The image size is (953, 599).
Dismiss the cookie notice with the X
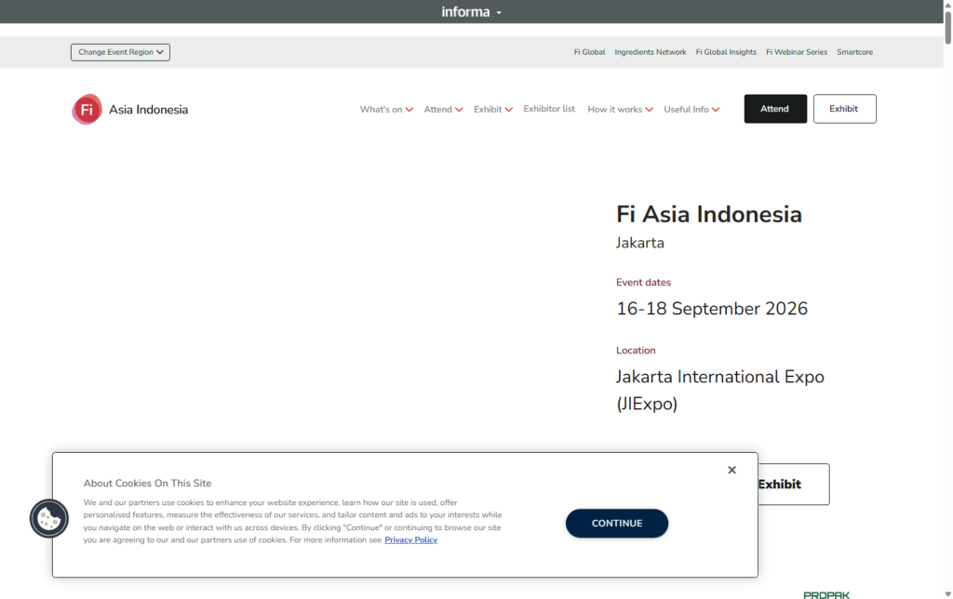(732, 470)
